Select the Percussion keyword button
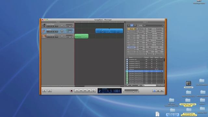The width and height of the screenshot is (208, 117). [141, 33]
